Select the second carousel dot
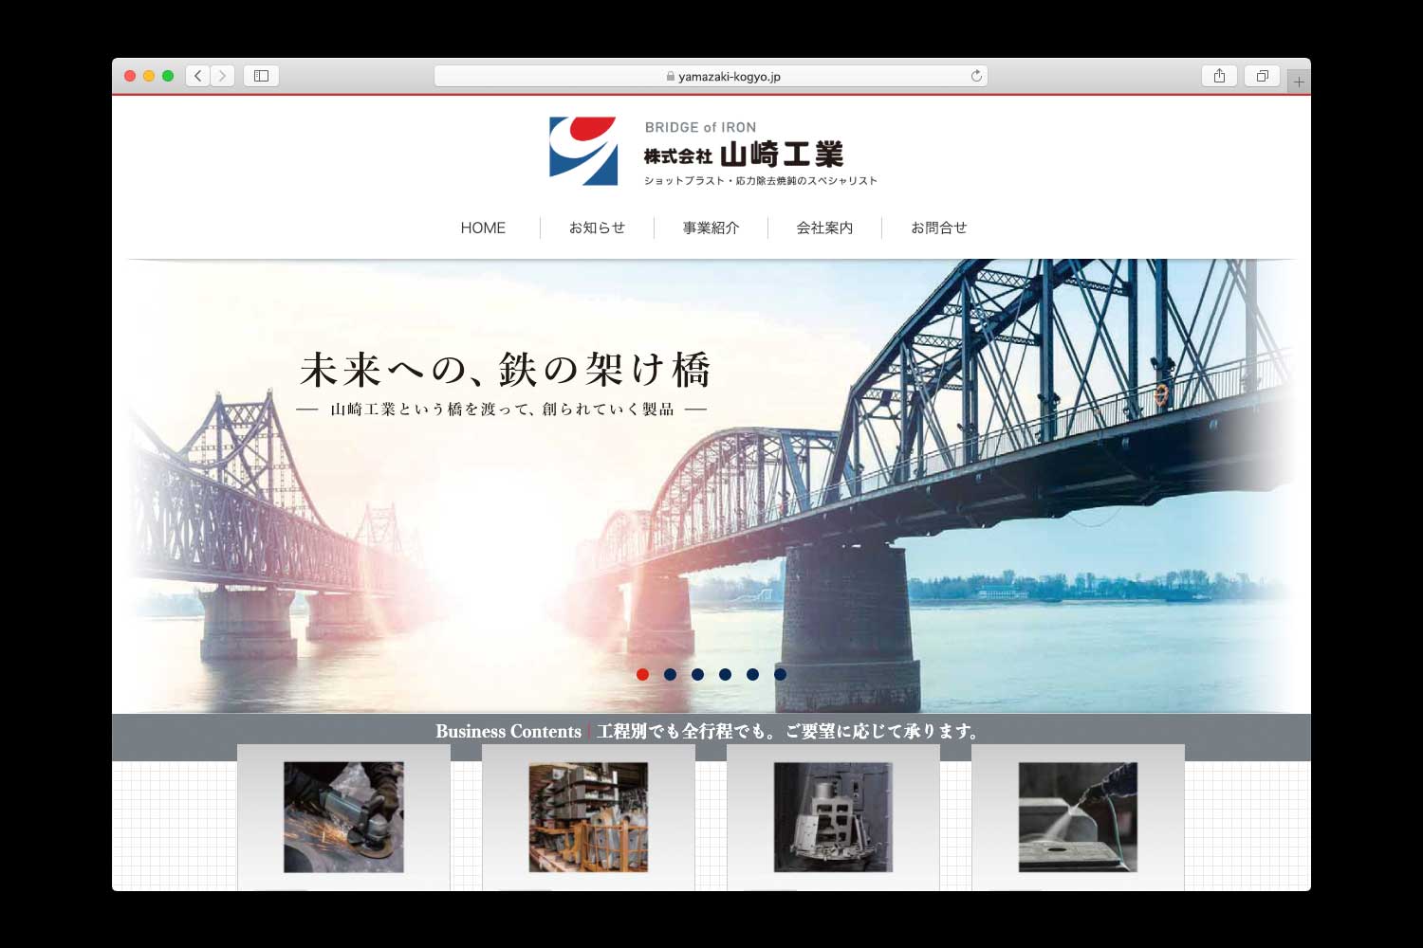 (670, 674)
